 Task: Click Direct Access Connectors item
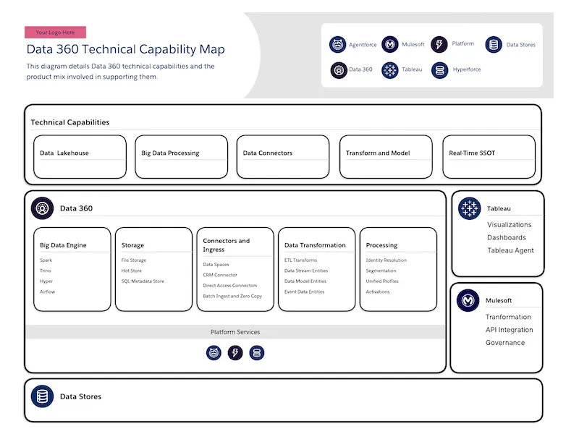click(230, 286)
